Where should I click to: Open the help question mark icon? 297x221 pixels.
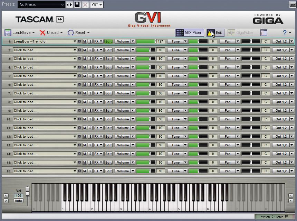[285, 33]
